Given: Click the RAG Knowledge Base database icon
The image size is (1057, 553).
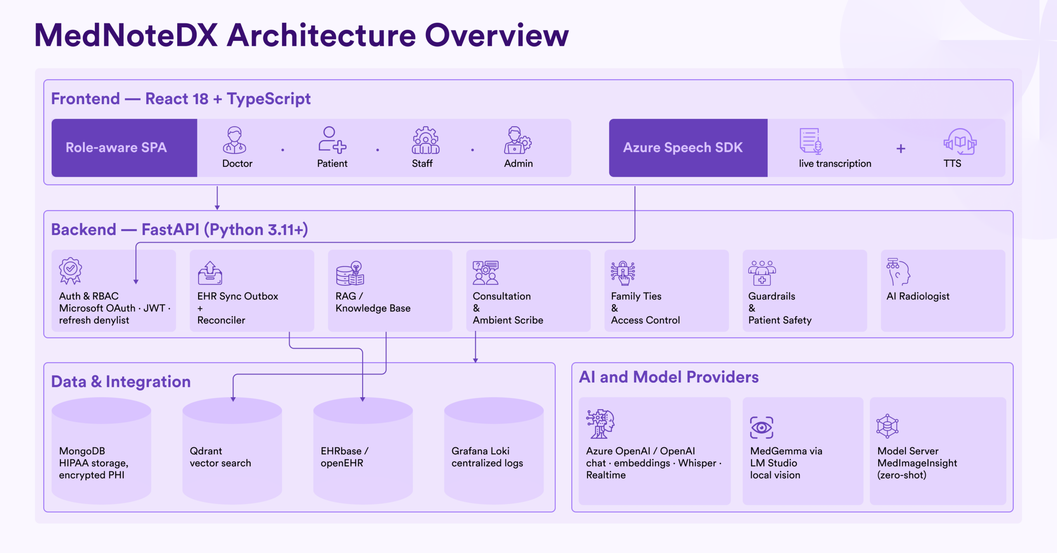Looking at the screenshot, I should tap(350, 273).
